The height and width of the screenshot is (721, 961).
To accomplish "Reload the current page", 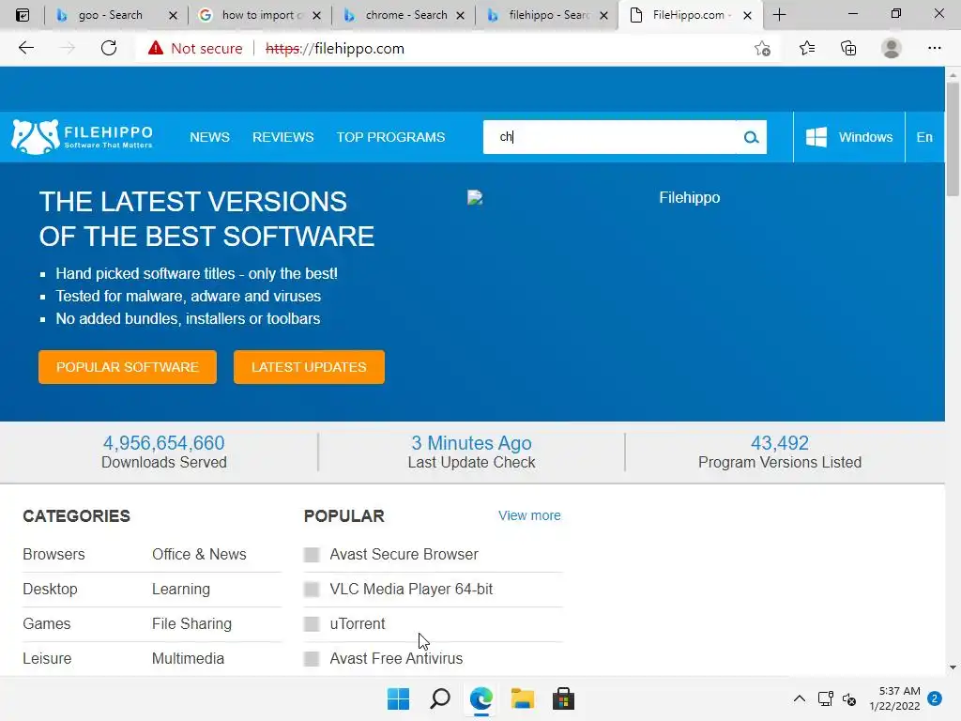I will pos(109,48).
